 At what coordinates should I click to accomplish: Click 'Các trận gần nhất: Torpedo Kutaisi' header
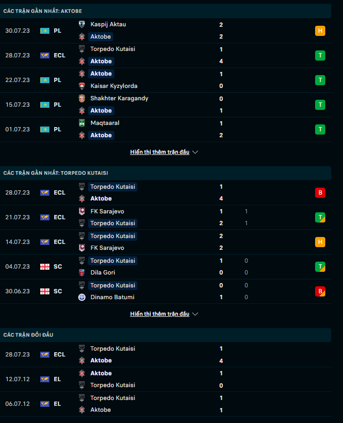pos(56,173)
